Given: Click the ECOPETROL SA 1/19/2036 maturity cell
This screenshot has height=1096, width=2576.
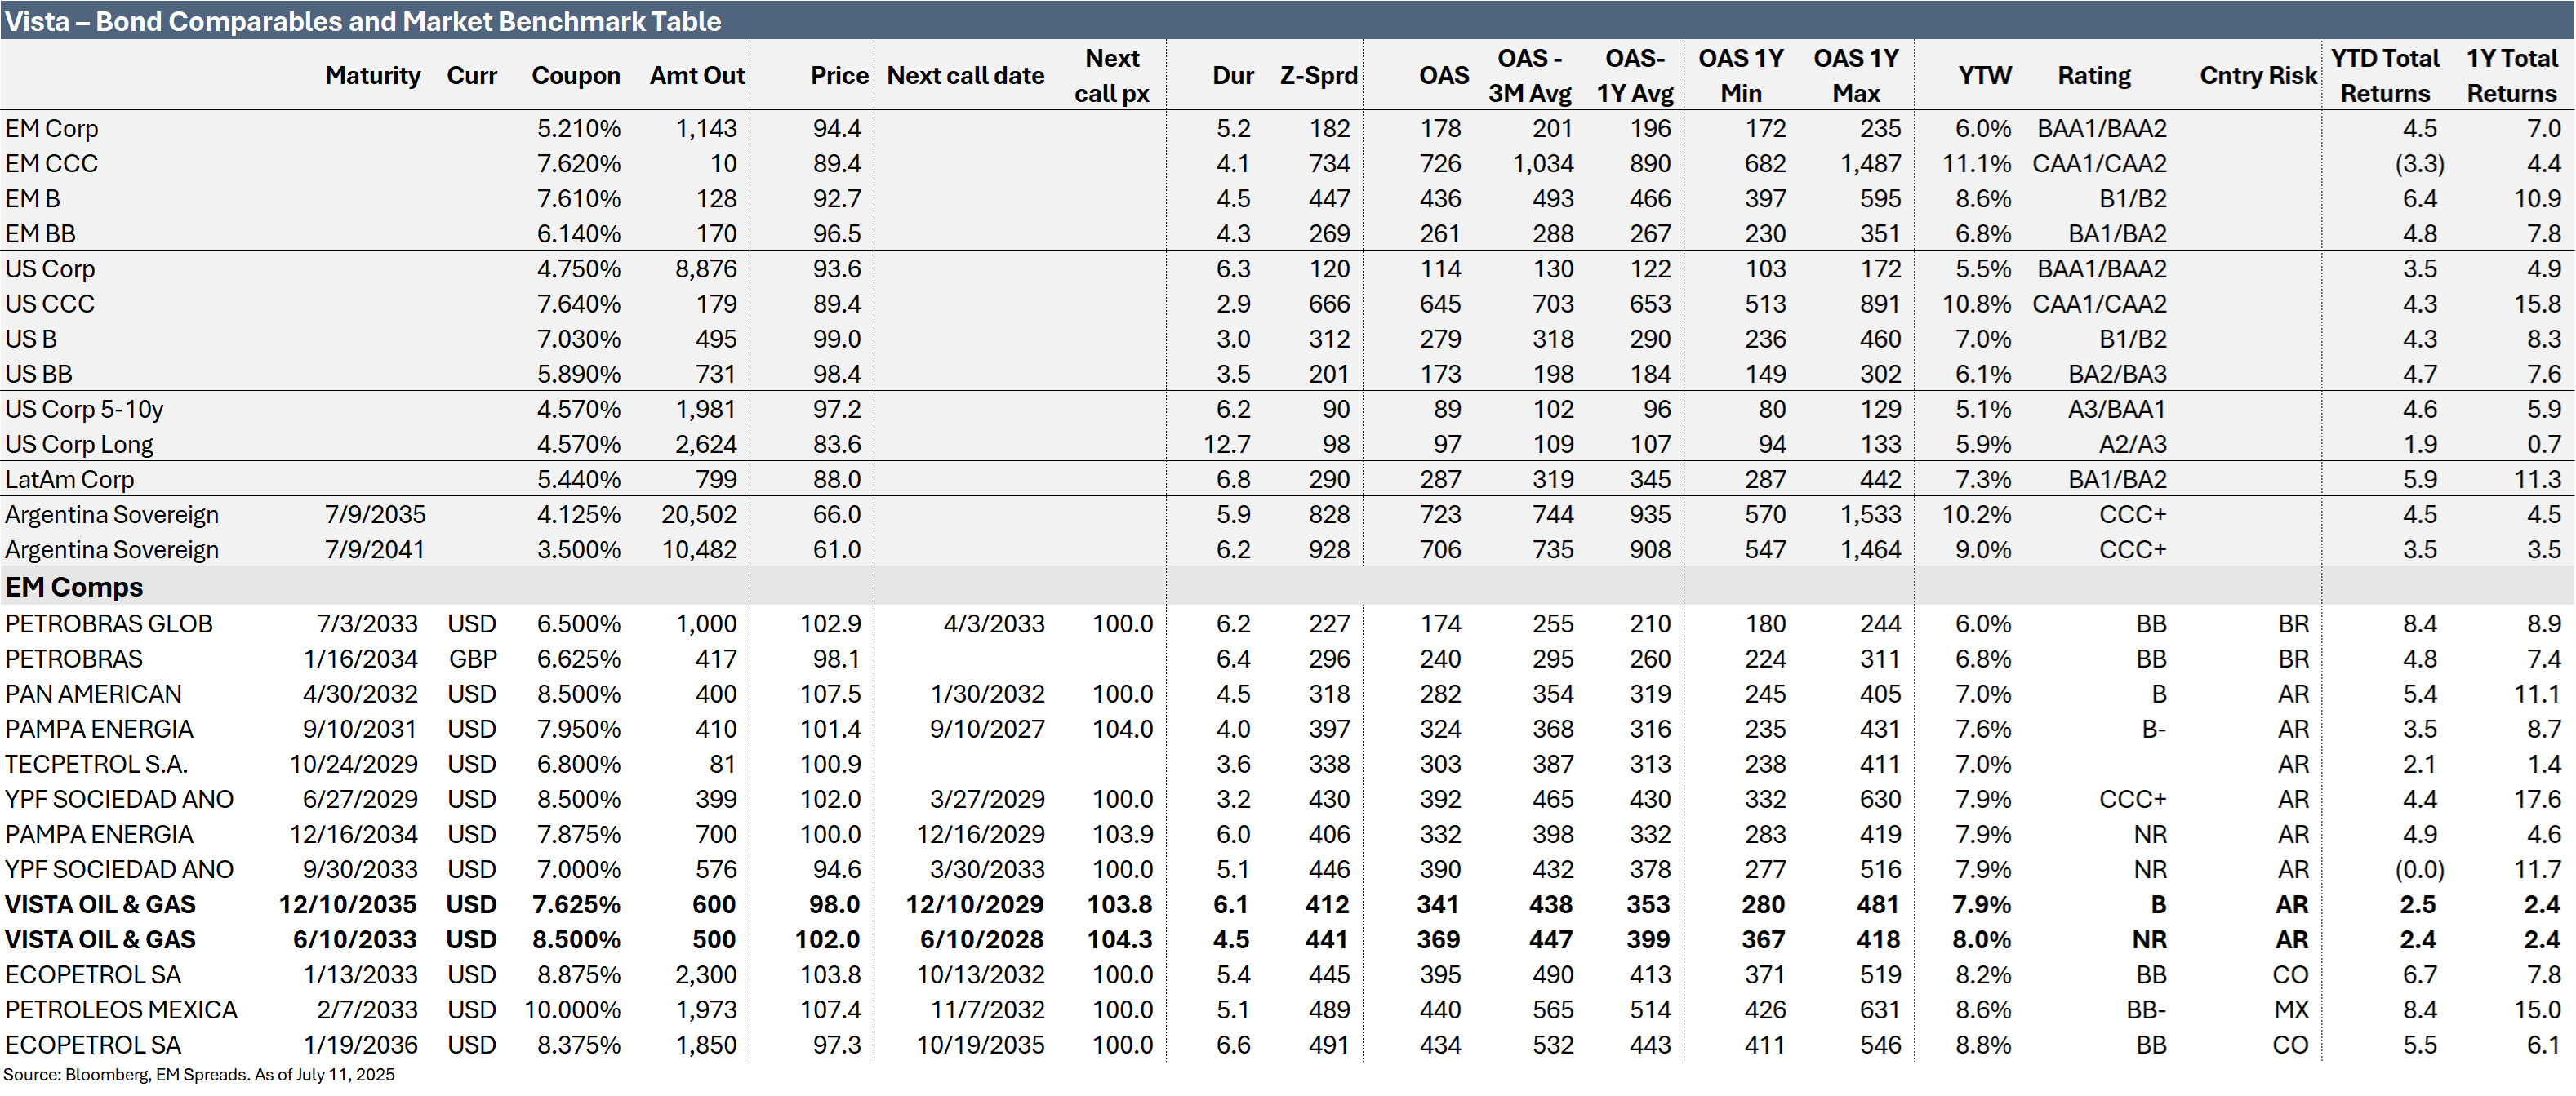Looking at the screenshot, I should tap(360, 1045).
